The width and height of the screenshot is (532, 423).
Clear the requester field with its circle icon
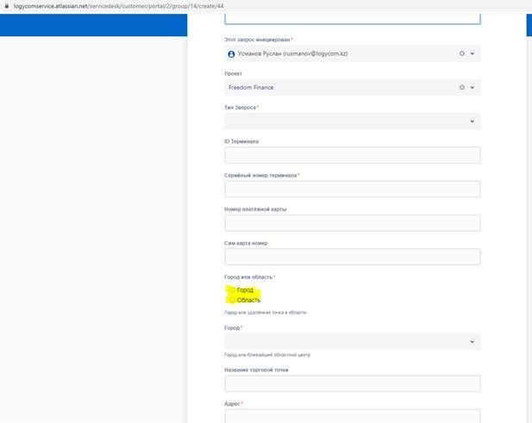(462, 53)
